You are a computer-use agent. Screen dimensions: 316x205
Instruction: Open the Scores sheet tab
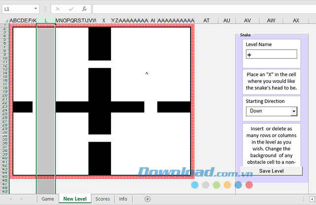click(x=103, y=199)
